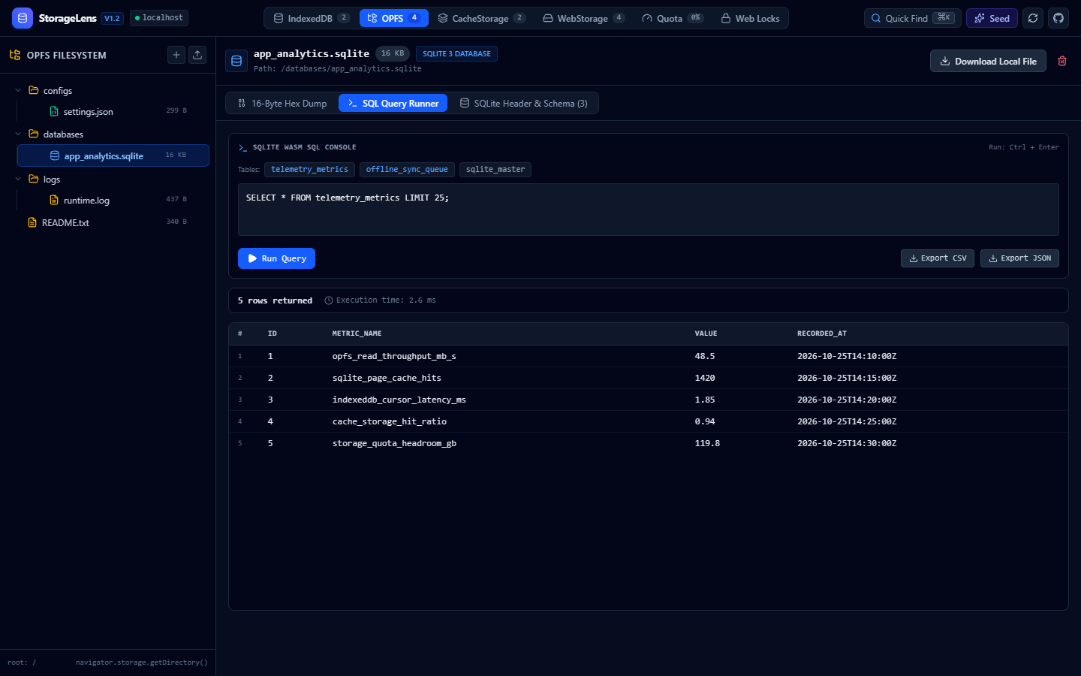This screenshot has width=1081, height=676.
Task: Open the Quota tab
Action: click(673, 18)
